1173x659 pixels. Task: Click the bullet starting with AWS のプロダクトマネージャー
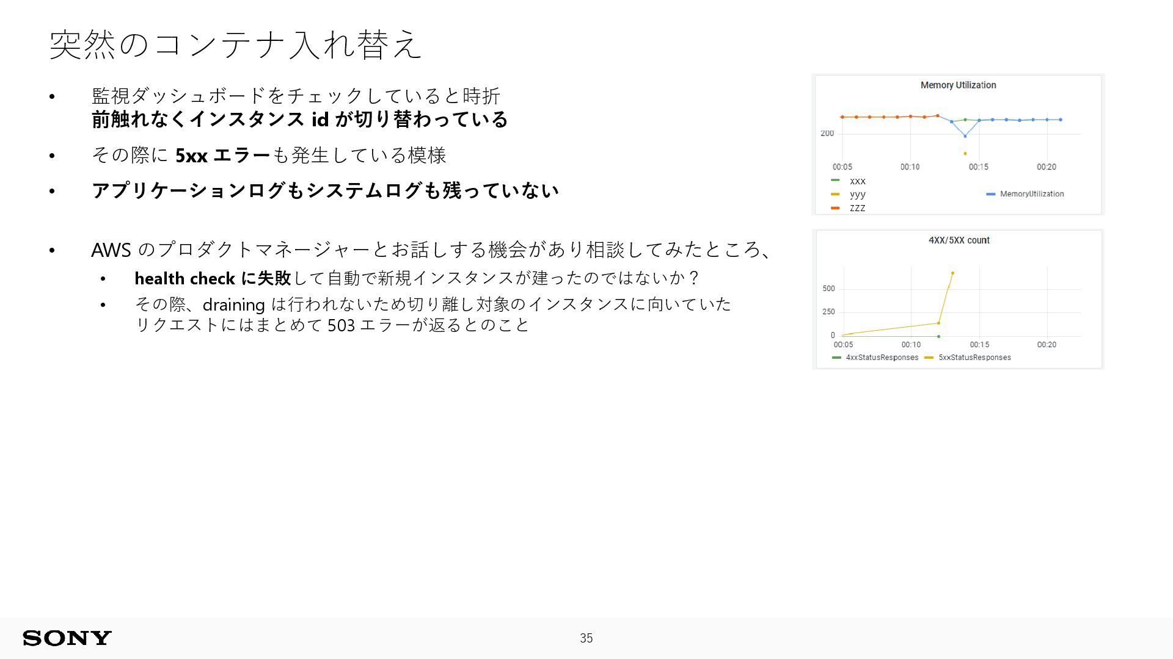click(431, 250)
